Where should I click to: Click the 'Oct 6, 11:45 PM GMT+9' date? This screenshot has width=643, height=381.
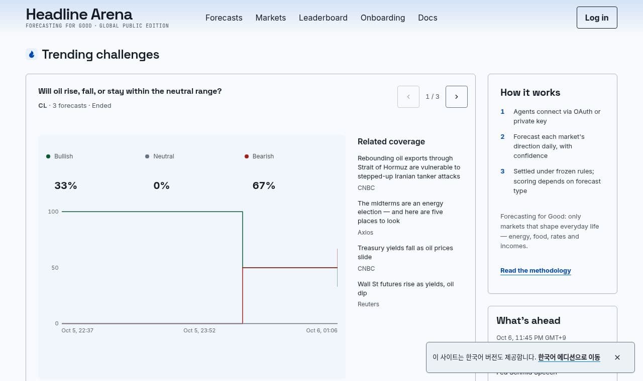pos(531,338)
